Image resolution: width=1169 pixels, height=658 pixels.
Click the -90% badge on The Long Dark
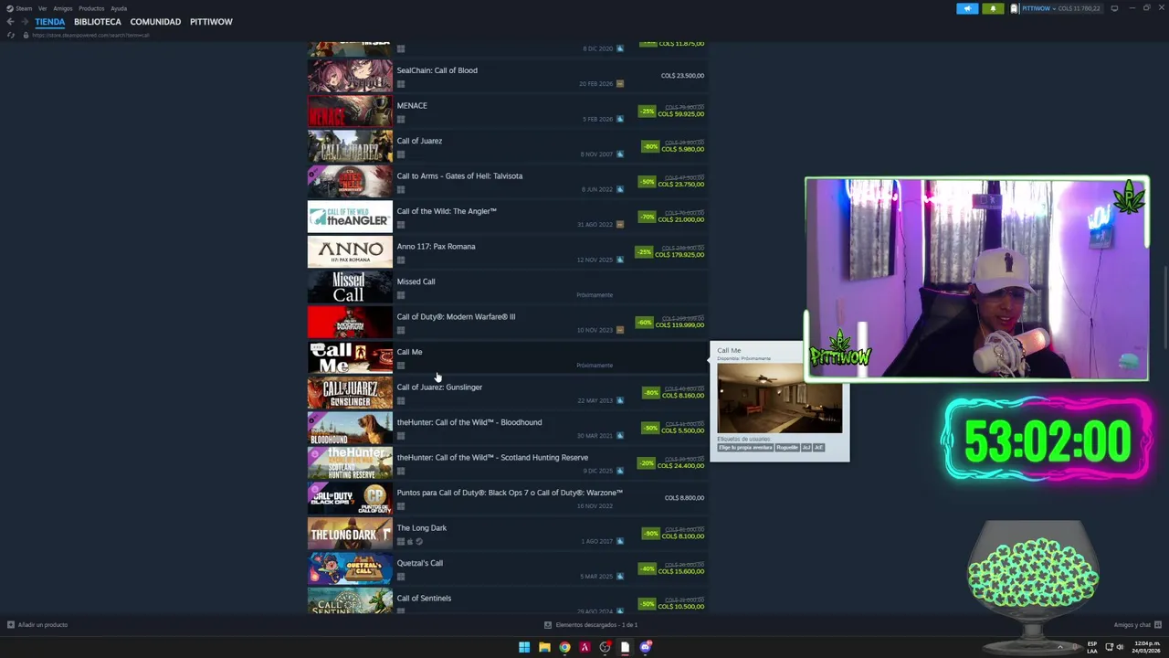(x=650, y=534)
